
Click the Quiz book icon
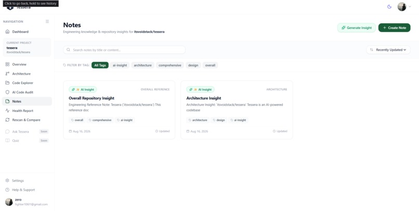click(x=7, y=140)
